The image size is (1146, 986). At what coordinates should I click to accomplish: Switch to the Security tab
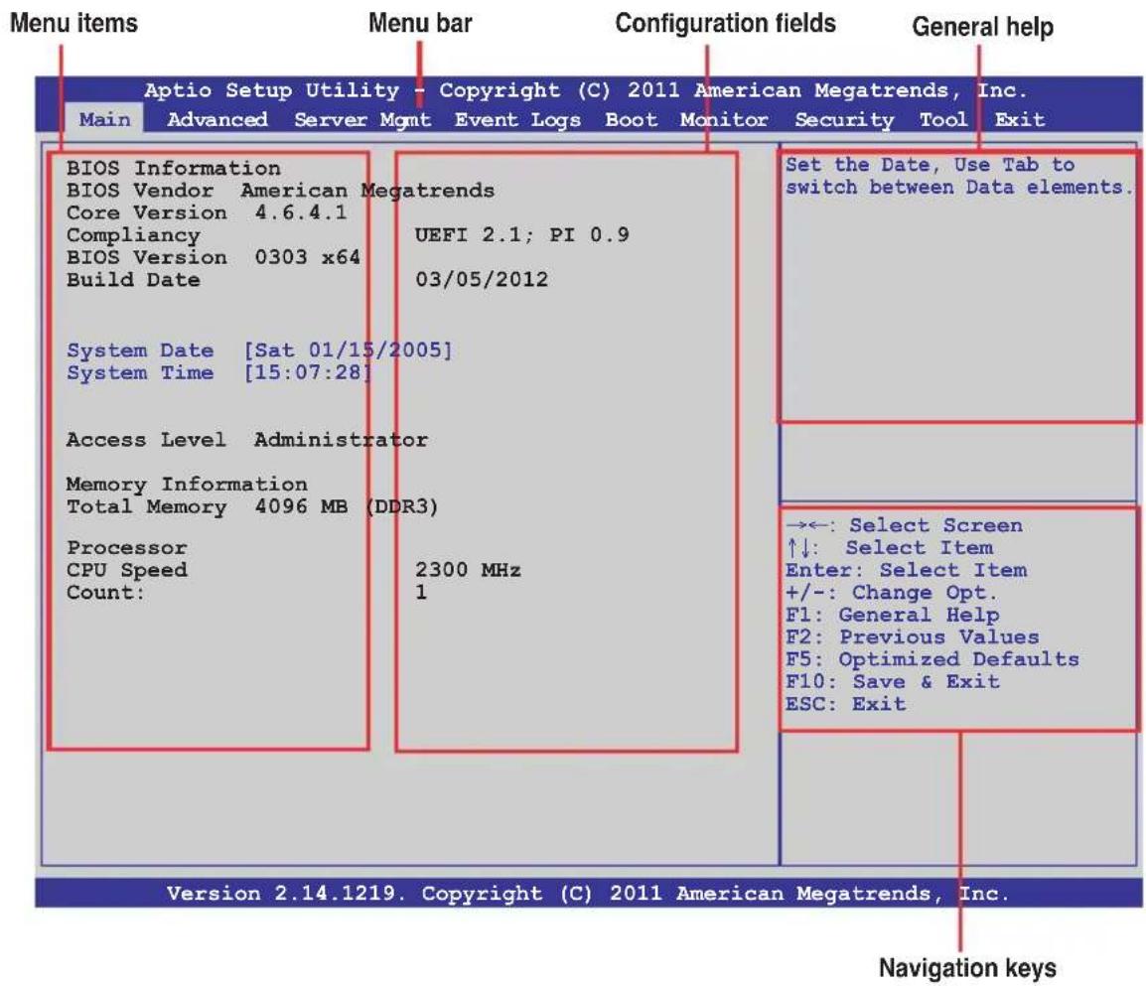tap(844, 120)
